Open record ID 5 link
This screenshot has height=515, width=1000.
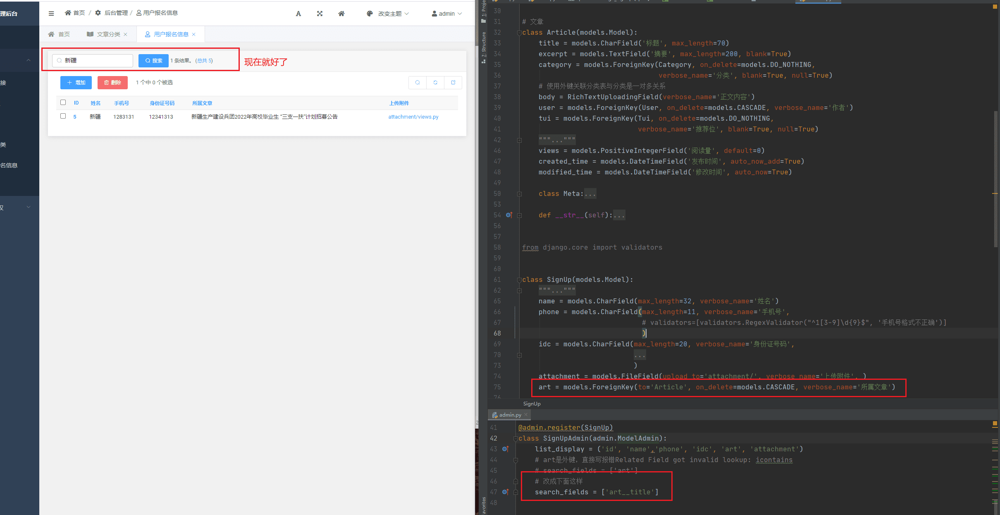(x=75, y=117)
